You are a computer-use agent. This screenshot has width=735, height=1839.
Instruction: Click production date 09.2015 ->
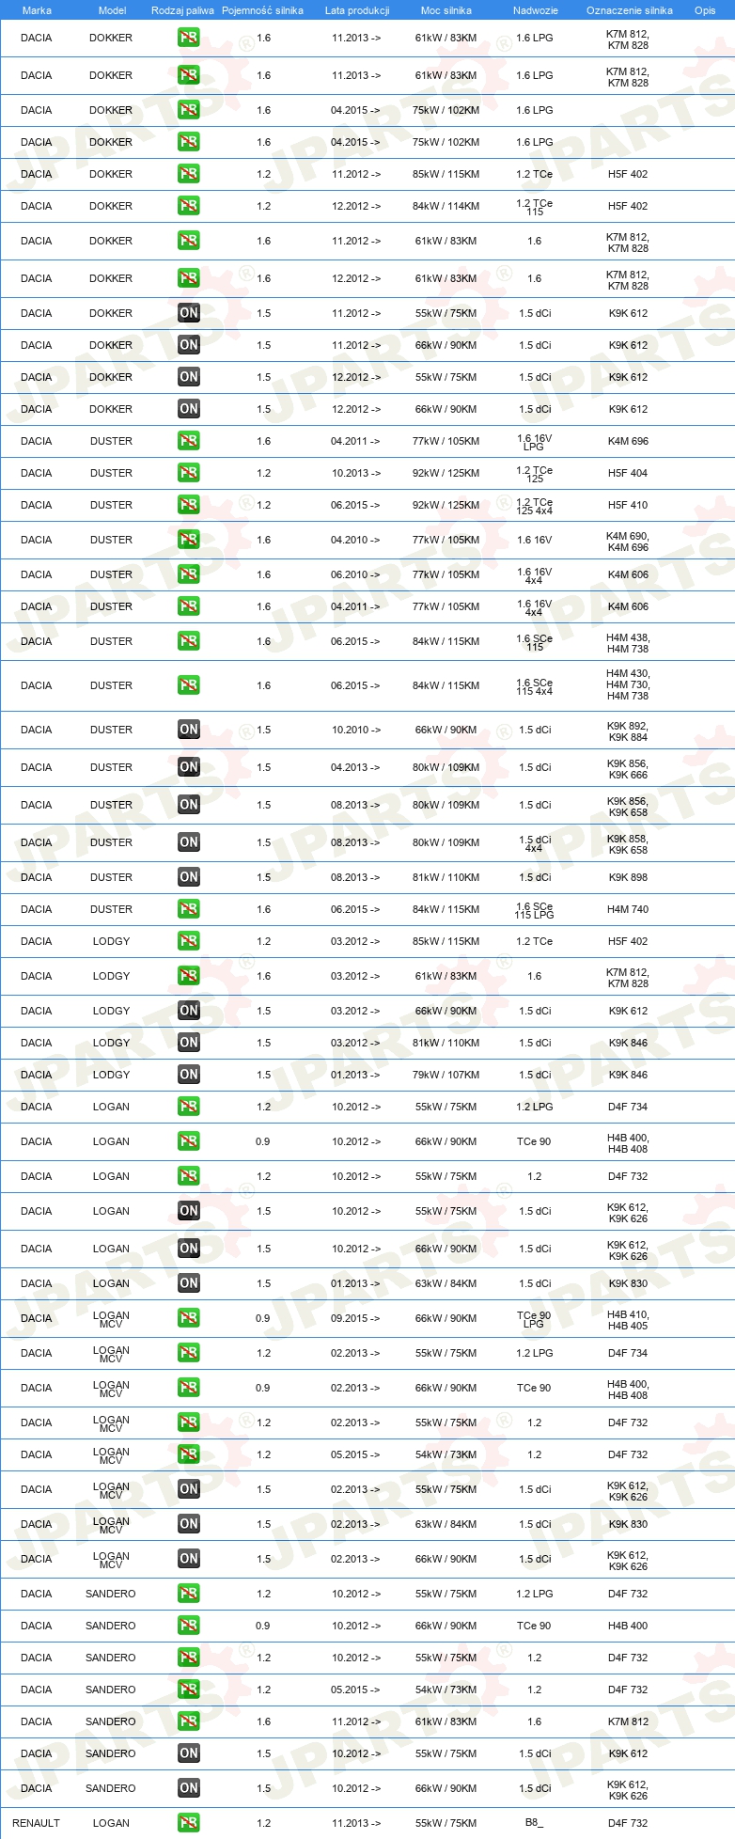coord(355,1318)
